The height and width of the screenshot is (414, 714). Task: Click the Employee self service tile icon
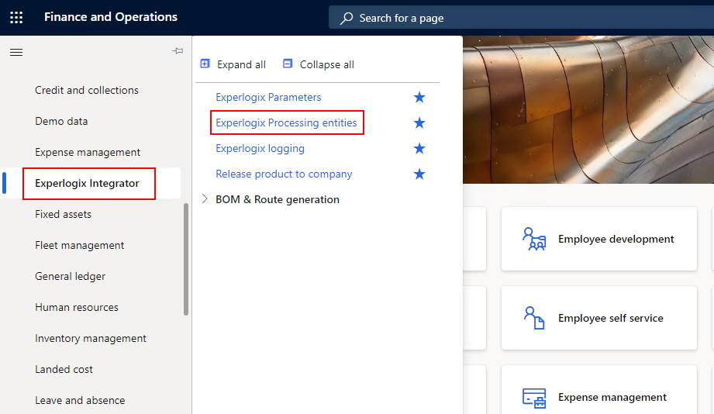533,318
